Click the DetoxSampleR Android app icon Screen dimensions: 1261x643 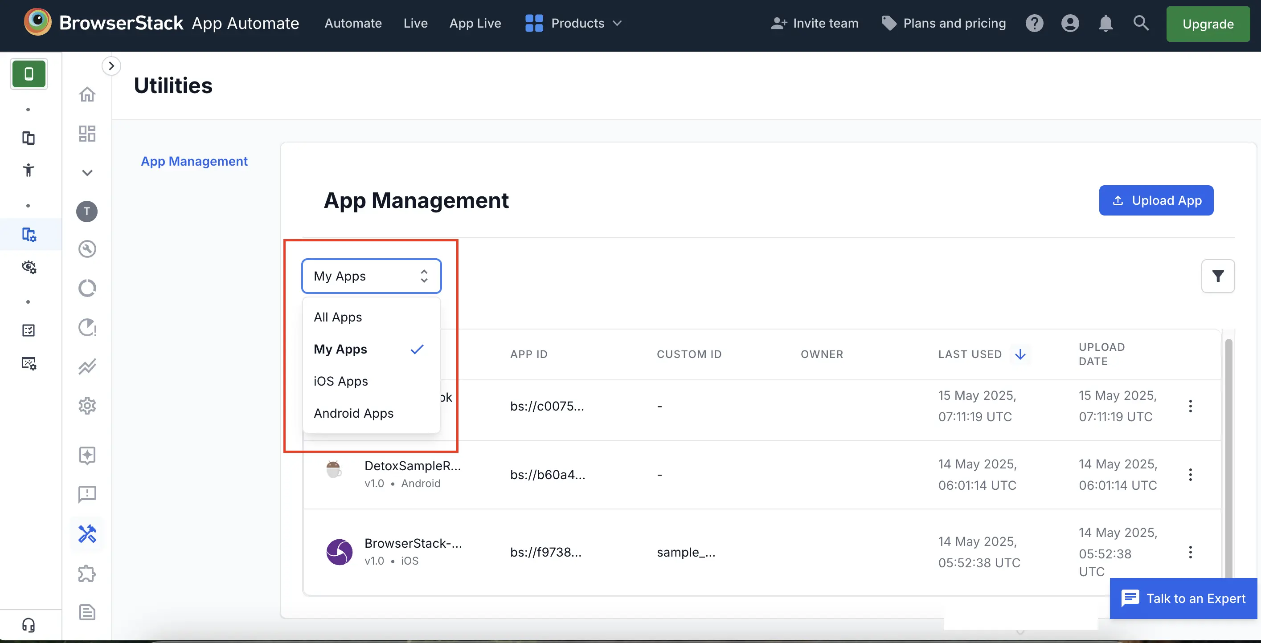[334, 469]
